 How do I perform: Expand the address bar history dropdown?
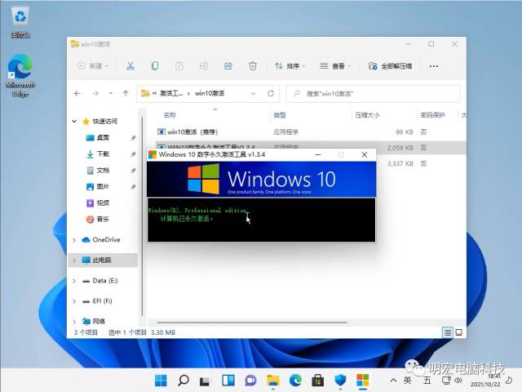click(x=254, y=94)
